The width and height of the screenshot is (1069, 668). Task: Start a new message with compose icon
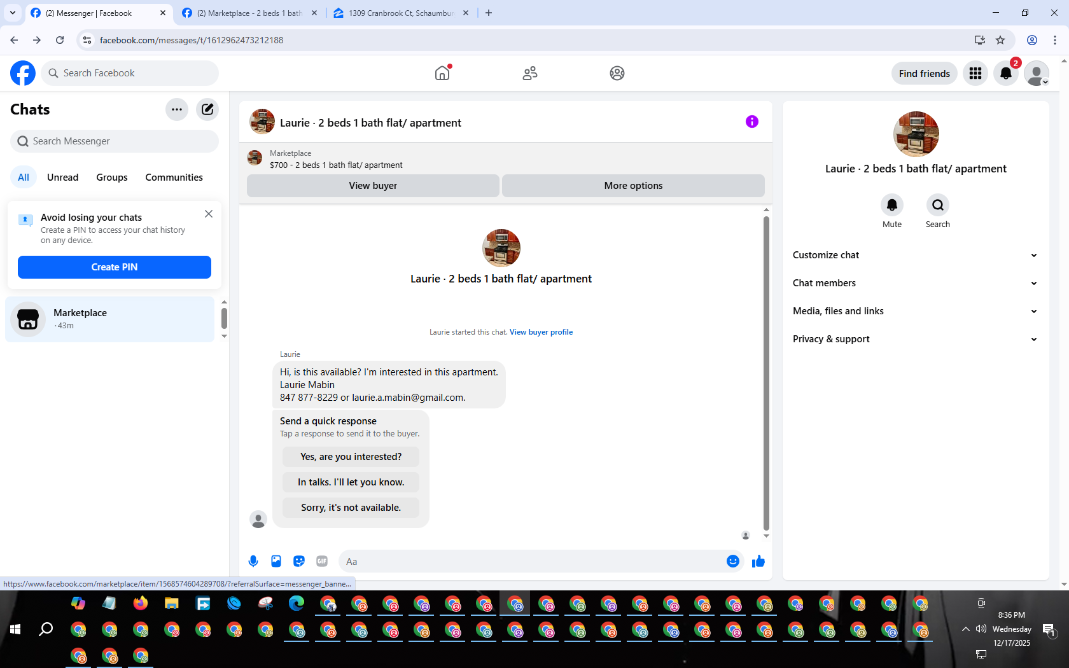(207, 109)
